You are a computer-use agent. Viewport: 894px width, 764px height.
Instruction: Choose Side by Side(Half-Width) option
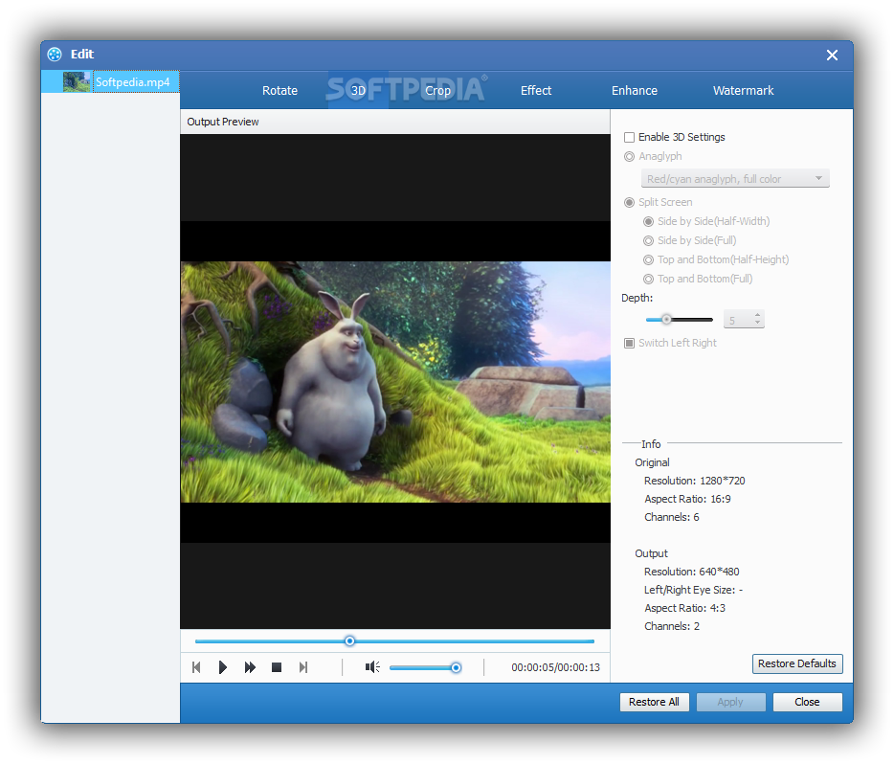tap(649, 222)
